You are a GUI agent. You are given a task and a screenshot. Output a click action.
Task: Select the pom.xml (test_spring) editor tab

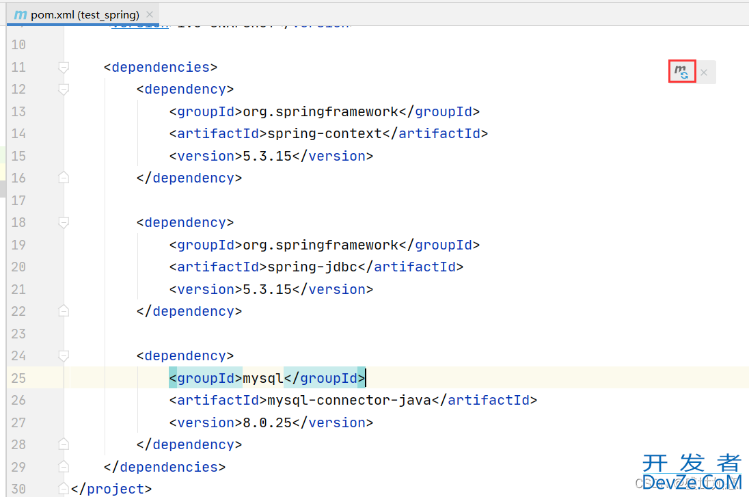pos(83,14)
